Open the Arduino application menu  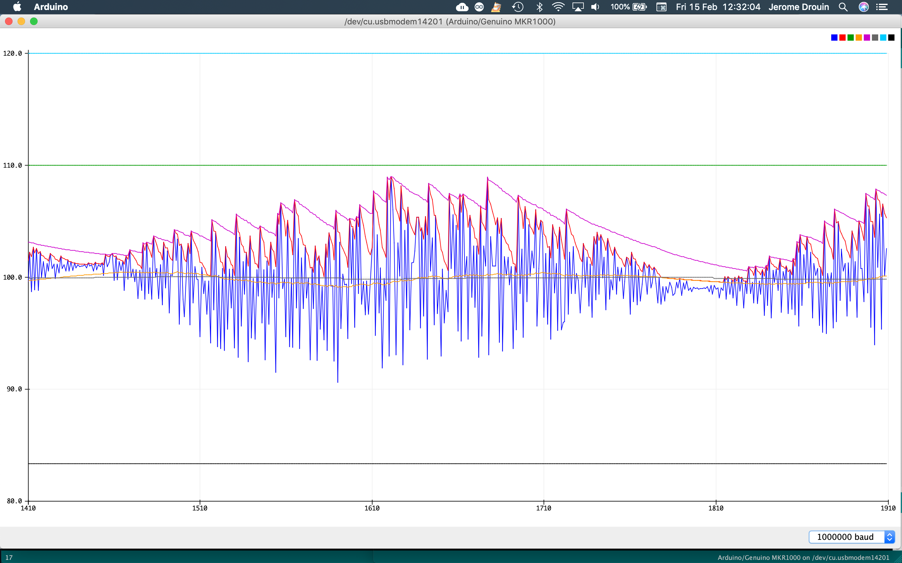point(51,7)
